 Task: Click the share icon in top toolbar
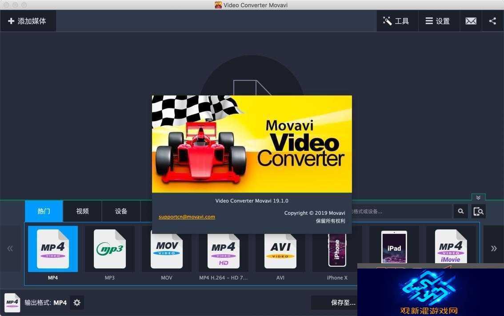(493, 21)
